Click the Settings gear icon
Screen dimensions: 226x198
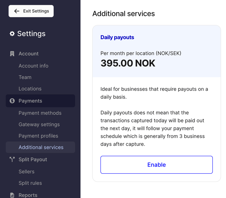(x=12, y=34)
